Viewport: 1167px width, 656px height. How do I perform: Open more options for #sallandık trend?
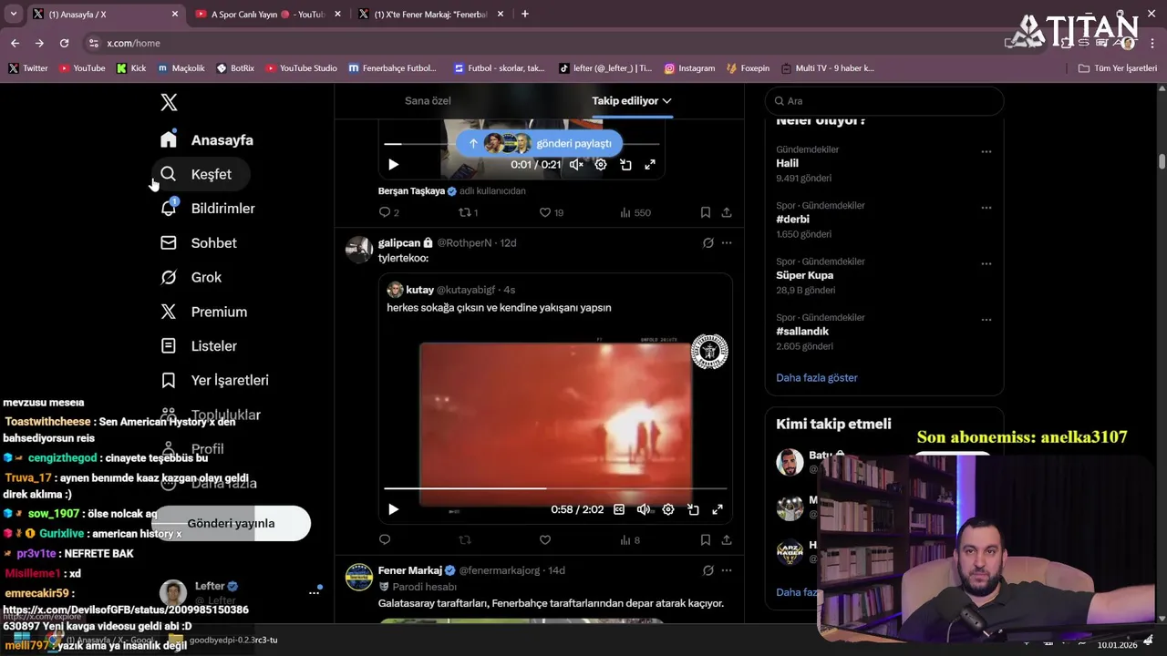click(x=986, y=320)
